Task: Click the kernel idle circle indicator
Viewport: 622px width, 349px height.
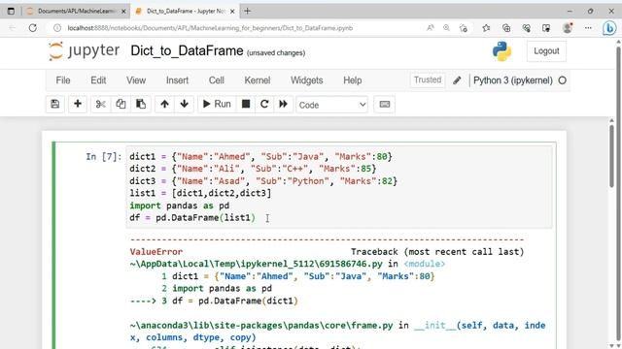Action: point(562,80)
